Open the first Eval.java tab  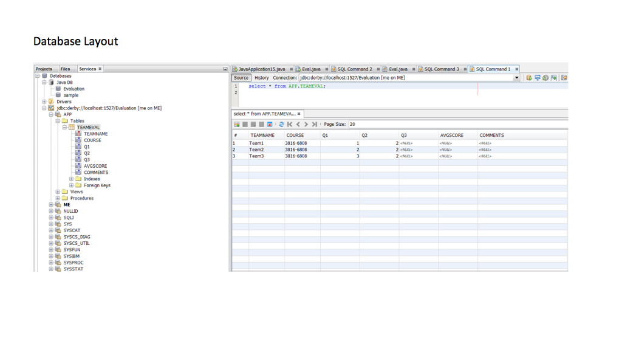click(x=311, y=69)
